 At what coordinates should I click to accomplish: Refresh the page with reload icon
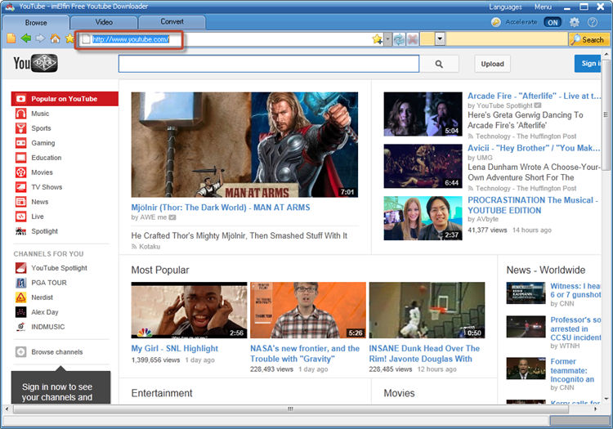point(399,39)
